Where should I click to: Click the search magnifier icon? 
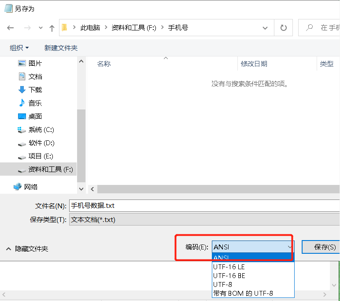[309, 27]
